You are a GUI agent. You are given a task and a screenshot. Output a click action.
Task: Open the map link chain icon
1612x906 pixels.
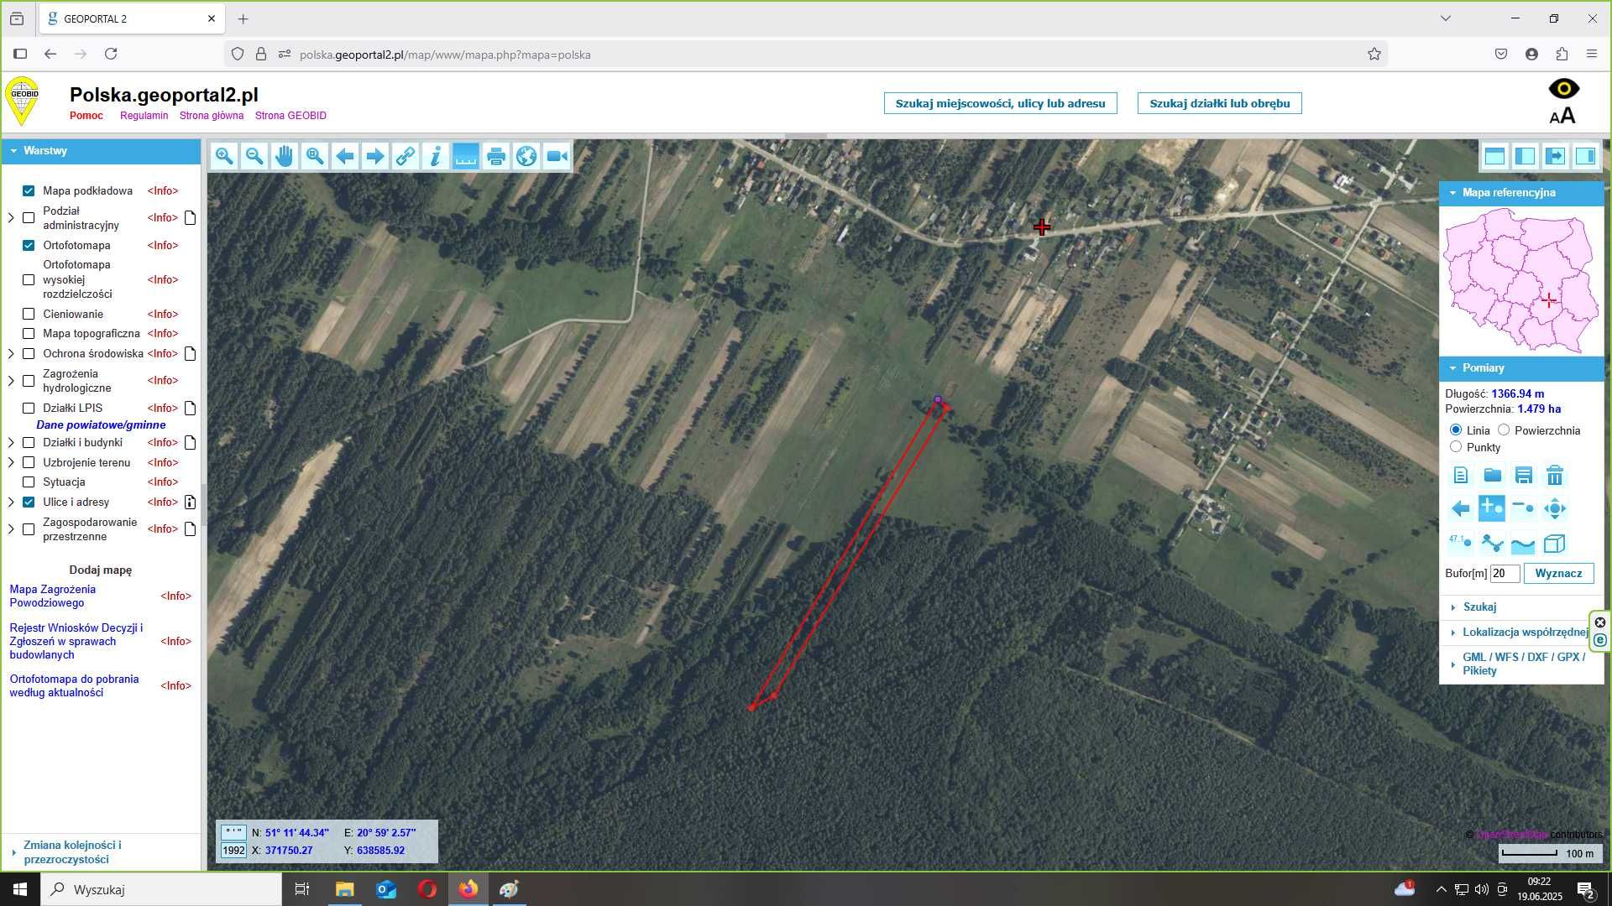[x=406, y=156]
